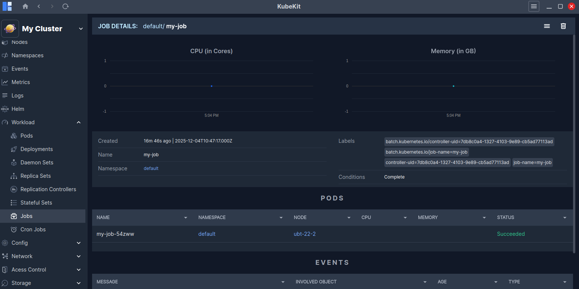Select the my-job-54zww pod row
Image resolution: width=579 pixels, height=289 pixels.
pyautogui.click(x=115, y=234)
